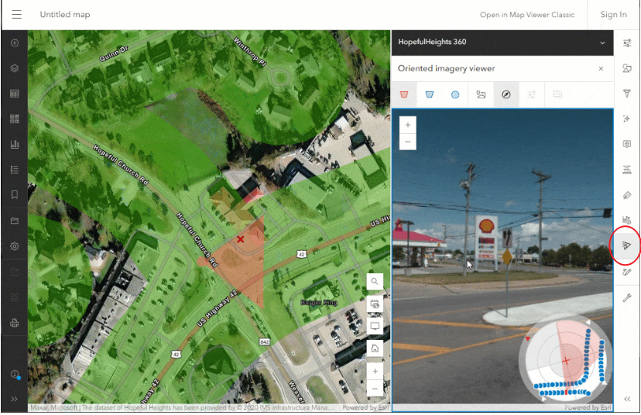
Task: Expand the left sidebar with double chevron
Action: 15,399
